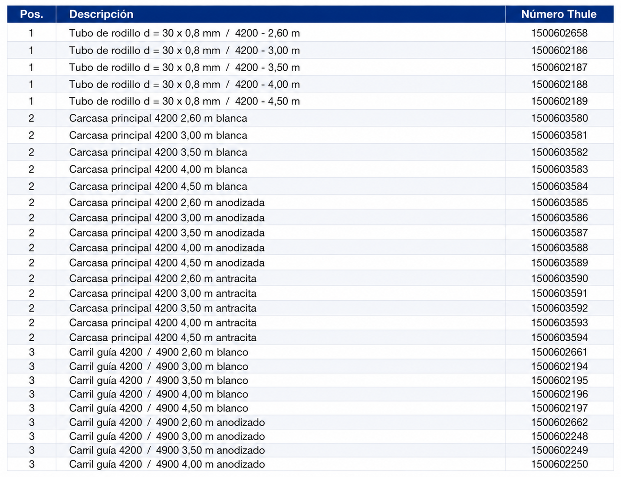Click "Carcasa principal 4200 3,00 m anodizada"

pyautogui.click(x=167, y=218)
